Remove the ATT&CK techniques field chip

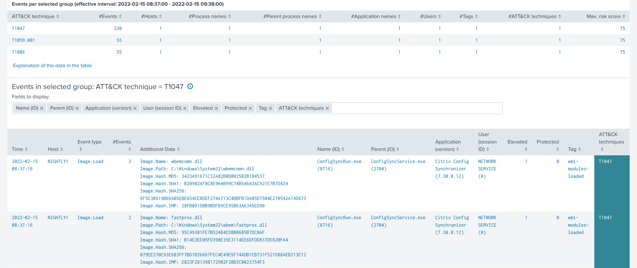point(327,108)
